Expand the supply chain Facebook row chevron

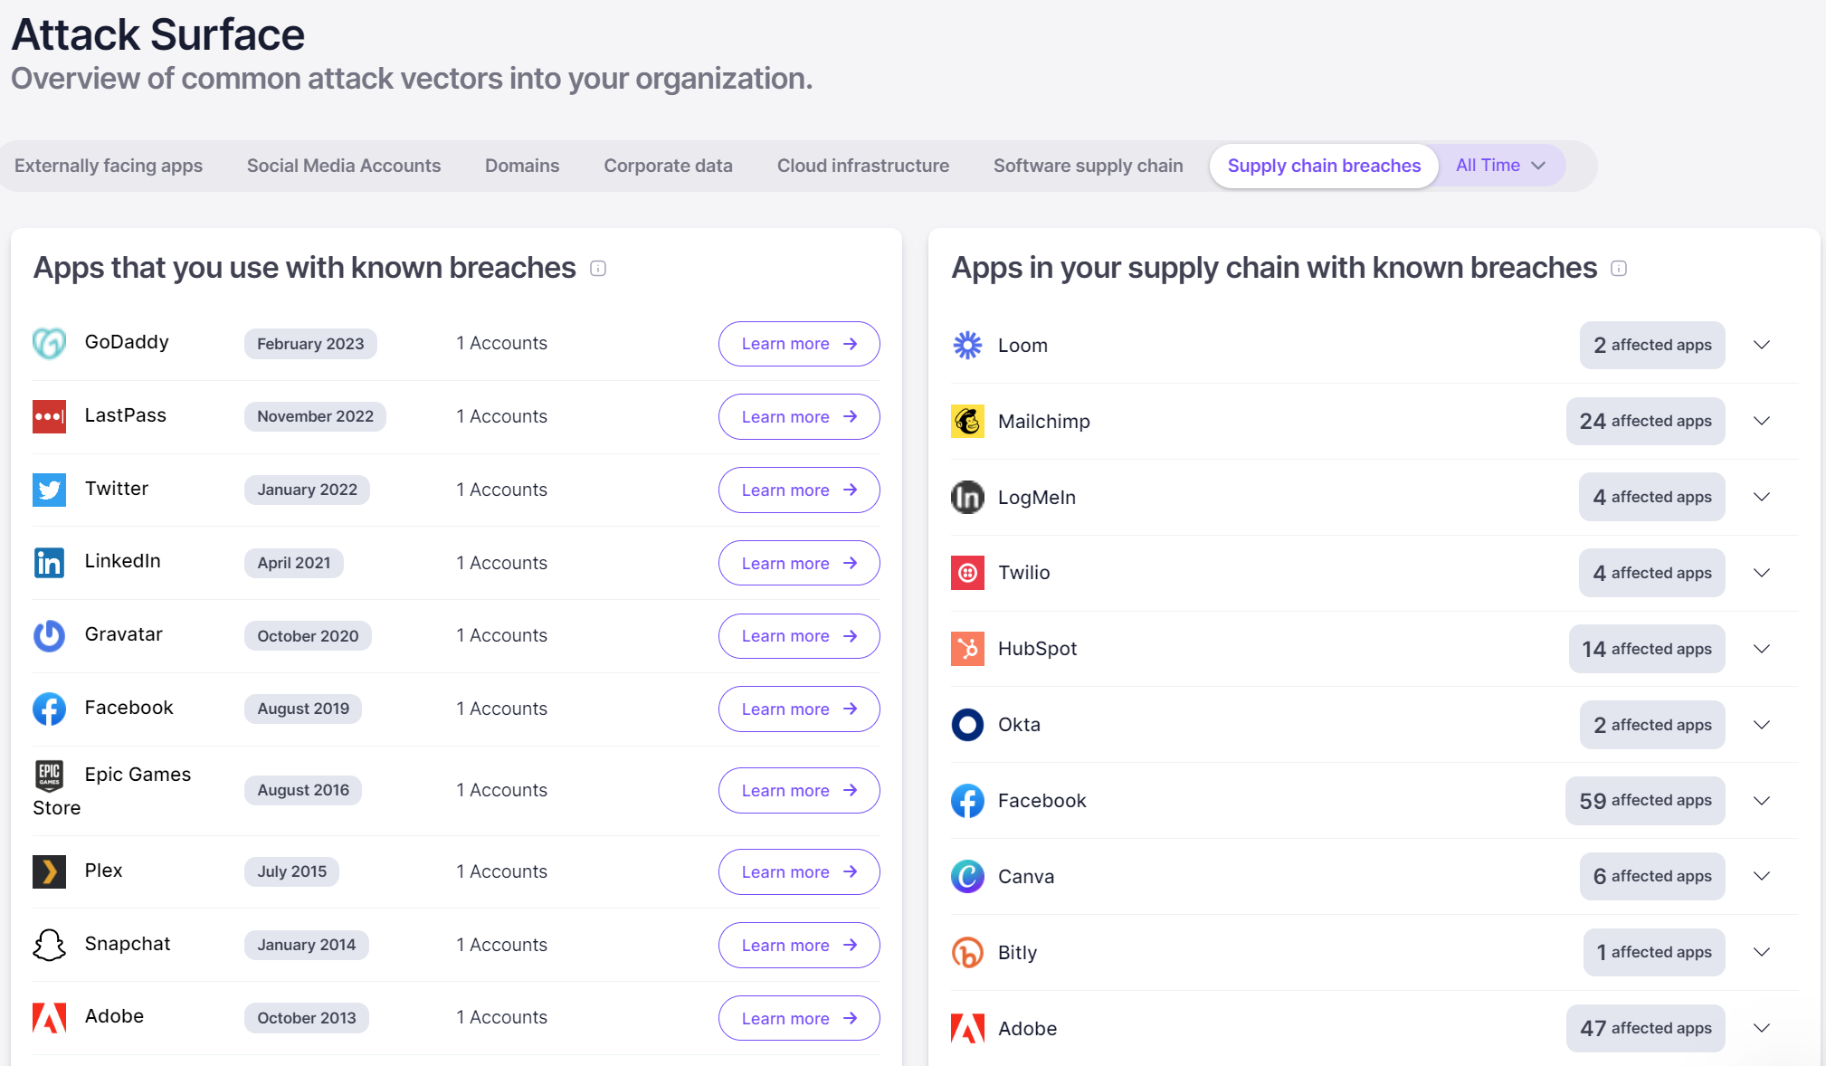[x=1762, y=801]
